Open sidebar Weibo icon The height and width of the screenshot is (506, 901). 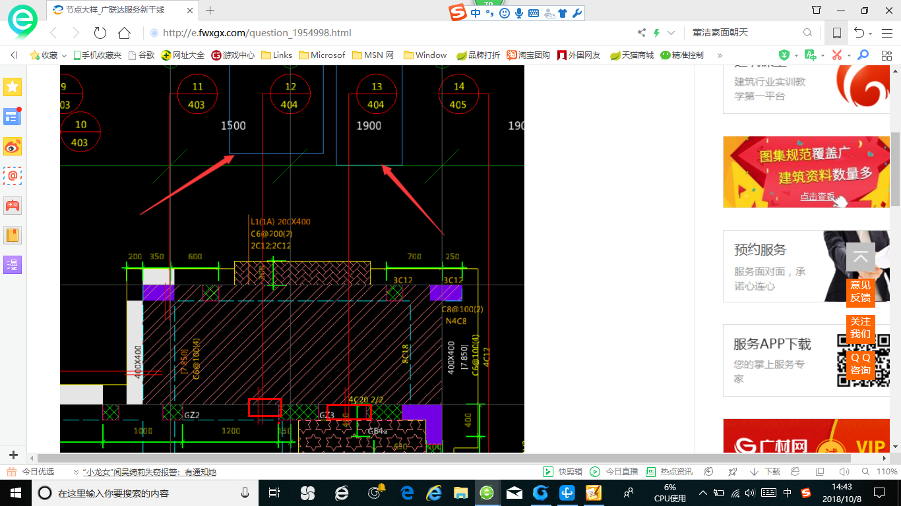(13, 146)
